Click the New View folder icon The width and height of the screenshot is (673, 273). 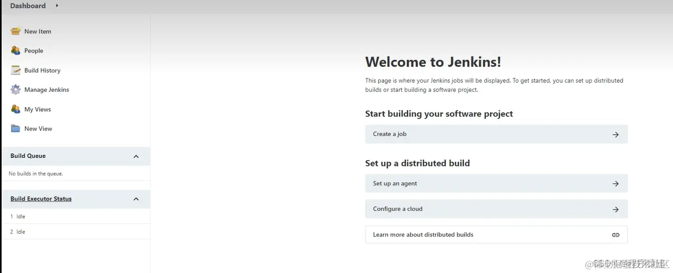tap(15, 128)
